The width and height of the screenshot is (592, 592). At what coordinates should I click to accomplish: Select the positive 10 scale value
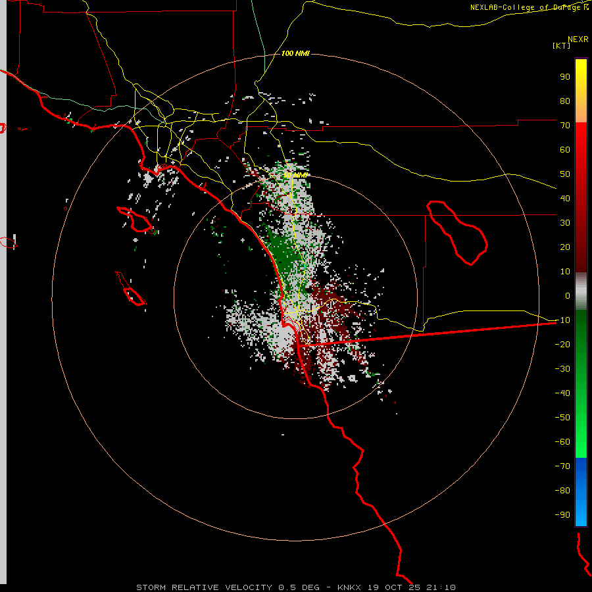pos(565,272)
